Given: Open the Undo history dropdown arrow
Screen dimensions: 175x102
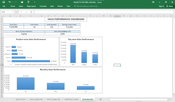Looking at the screenshot, I should tap(12, 2).
